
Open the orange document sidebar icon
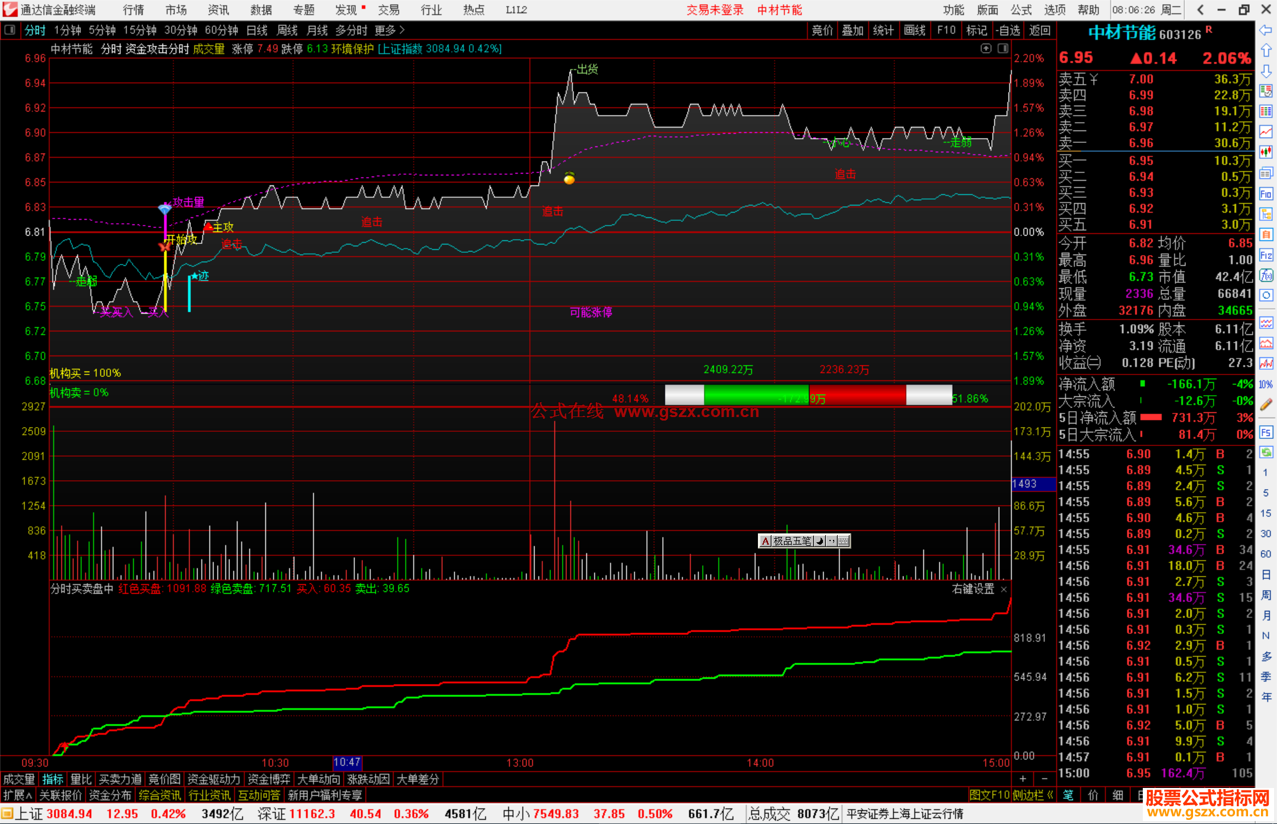1266,235
